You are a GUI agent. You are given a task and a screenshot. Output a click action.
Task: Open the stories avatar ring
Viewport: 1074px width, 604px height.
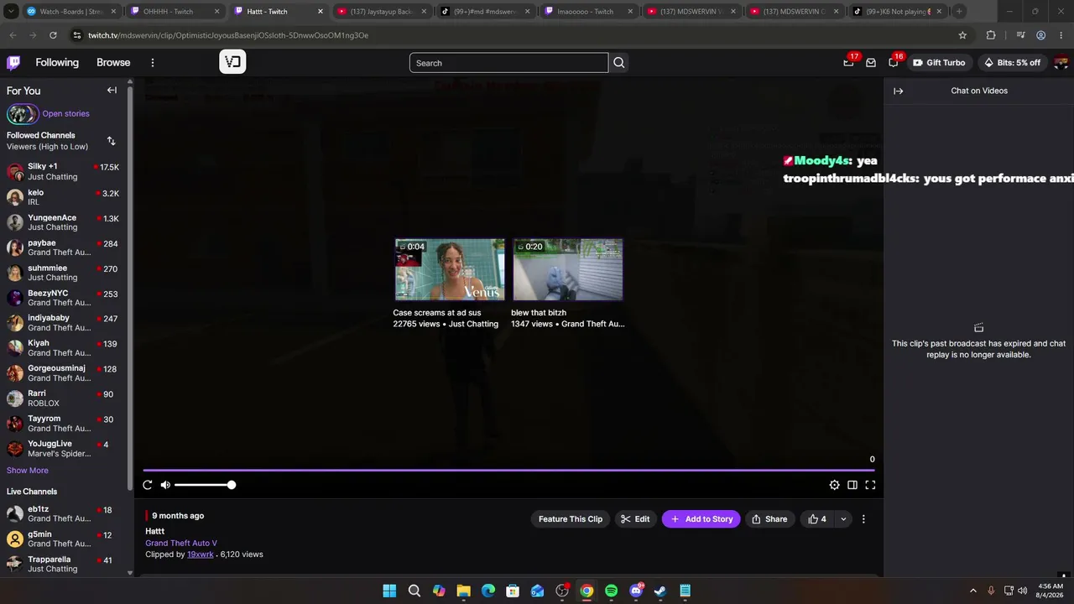pyautogui.click(x=22, y=114)
